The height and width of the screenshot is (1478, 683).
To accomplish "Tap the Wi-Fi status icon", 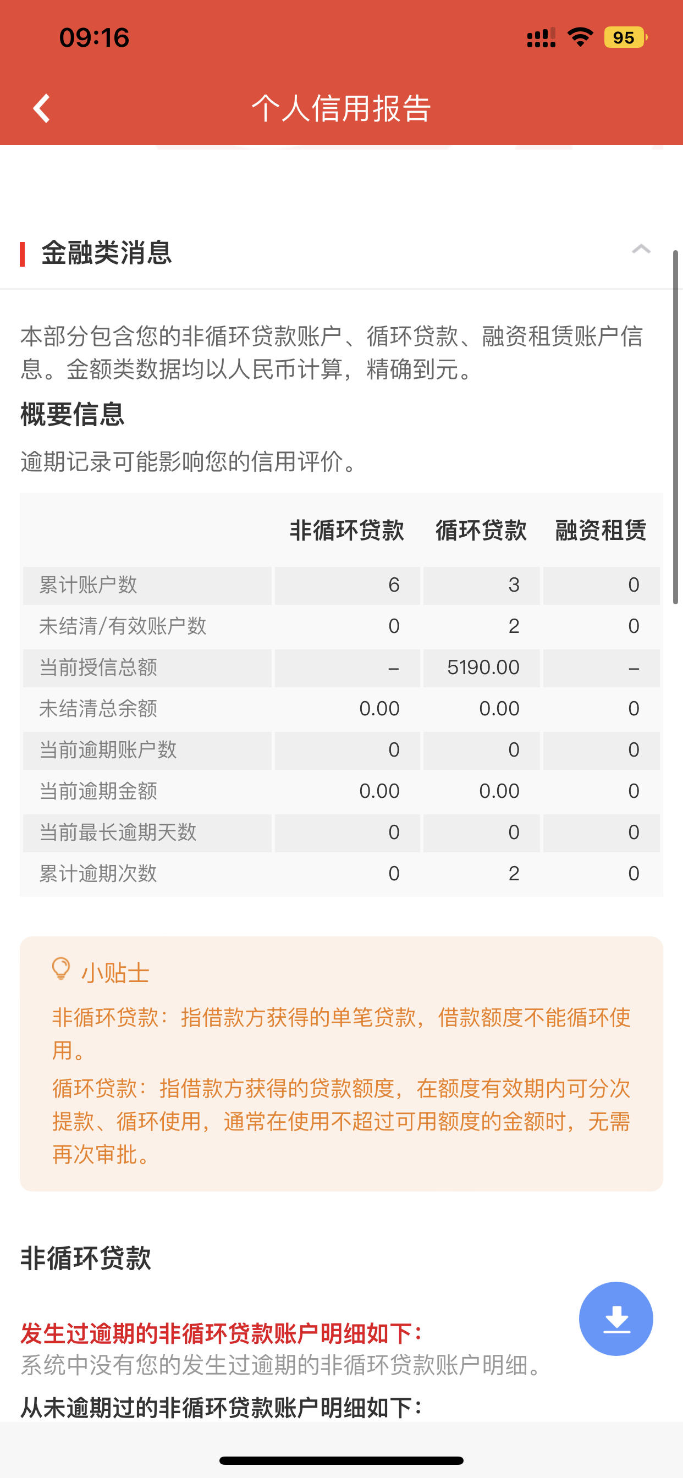I will (x=580, y=37).
